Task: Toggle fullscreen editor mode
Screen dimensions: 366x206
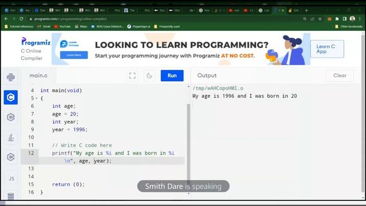Action: [x=132, y=76]
